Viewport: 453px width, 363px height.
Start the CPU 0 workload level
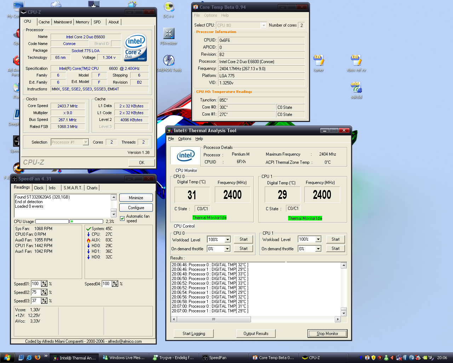point(243,239)
